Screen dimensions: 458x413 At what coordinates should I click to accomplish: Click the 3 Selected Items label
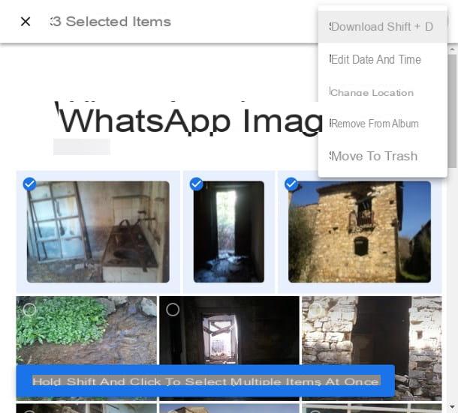tap(110, 22)
